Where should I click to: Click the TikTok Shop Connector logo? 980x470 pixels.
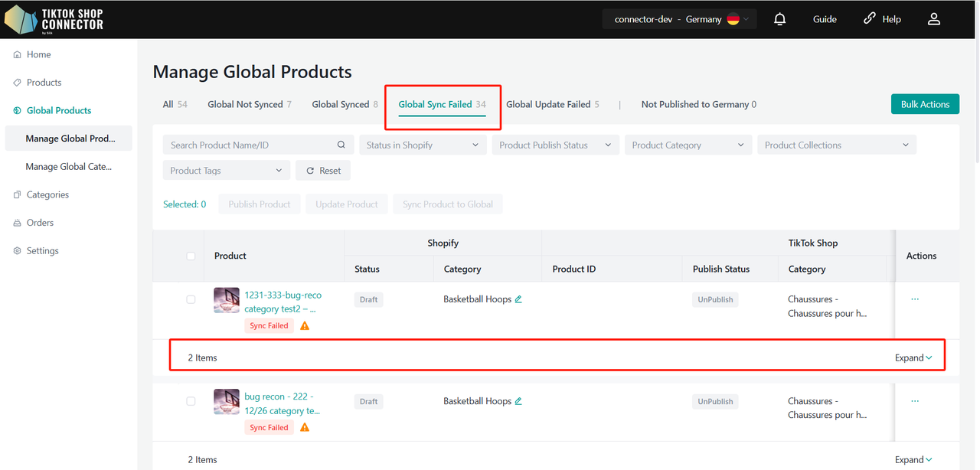pos(54,19)
